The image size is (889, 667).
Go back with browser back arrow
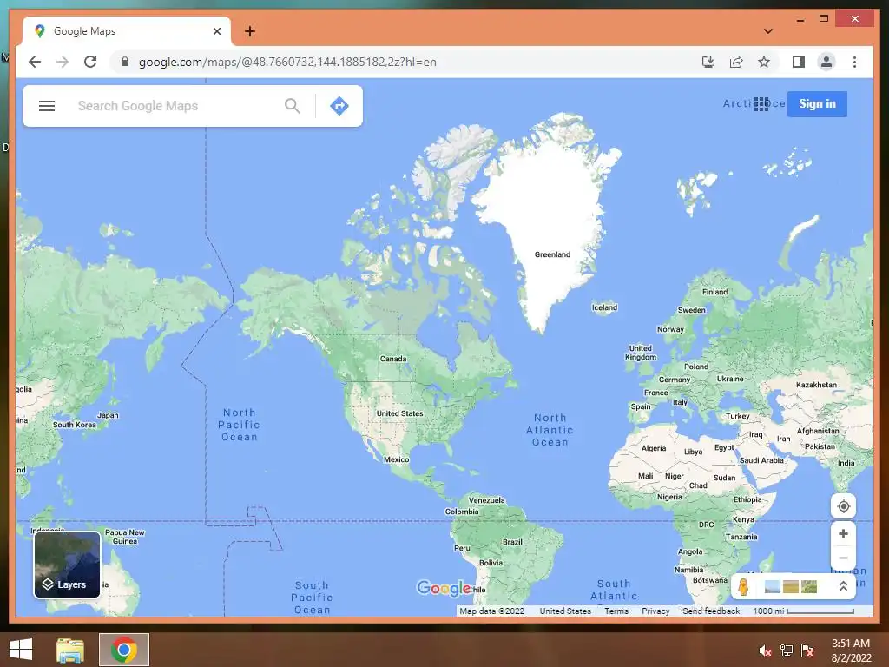click(35, 62)
